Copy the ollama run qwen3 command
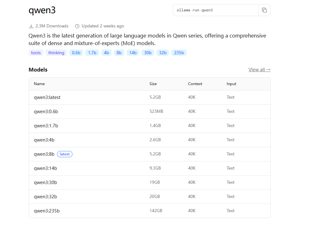 (x=264, y=10)
